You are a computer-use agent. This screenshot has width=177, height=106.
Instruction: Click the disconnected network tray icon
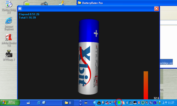click(107, 103)
